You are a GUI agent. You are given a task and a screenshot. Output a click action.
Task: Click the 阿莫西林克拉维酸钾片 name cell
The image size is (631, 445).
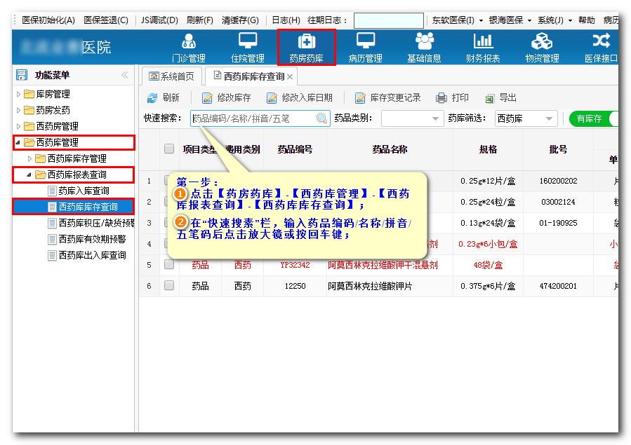(390, 286)
